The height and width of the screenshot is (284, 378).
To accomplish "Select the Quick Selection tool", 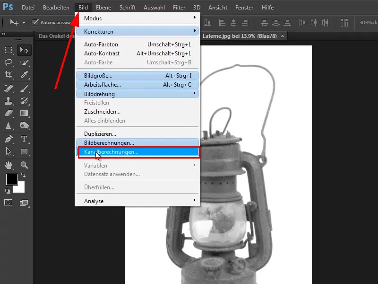I will click(x=24, y=62).
